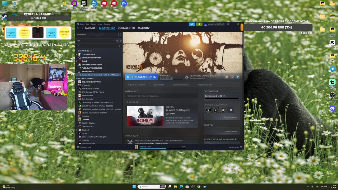Click the cloud saves status icon

tap(187, 77)
